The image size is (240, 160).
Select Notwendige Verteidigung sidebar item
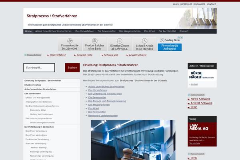pyautogui.click(x=42, y=156)
